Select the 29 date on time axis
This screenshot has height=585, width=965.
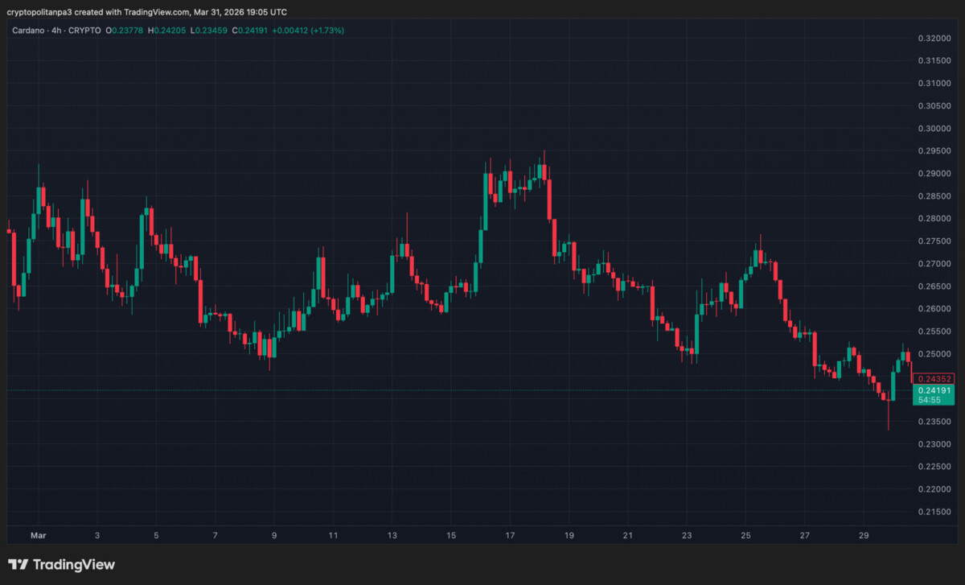tap(864, 534)
